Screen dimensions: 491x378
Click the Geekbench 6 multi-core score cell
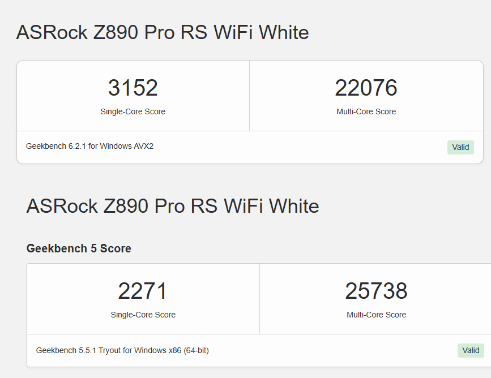pos(366,96)
